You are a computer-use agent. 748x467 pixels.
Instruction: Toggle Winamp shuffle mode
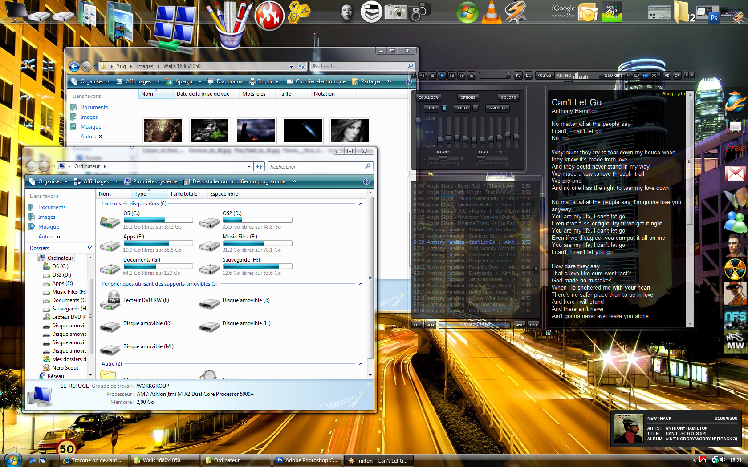pyautogui.click(x=654, y=75)
